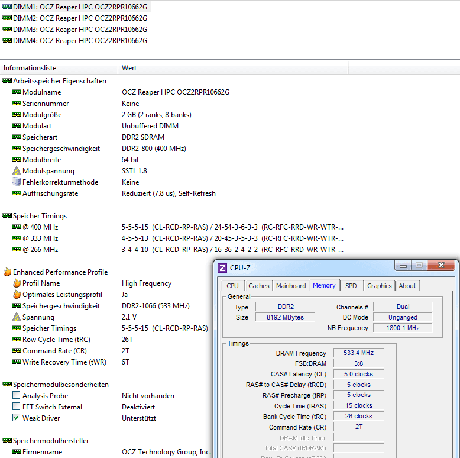Close the CPU-Z window

click(x=441, y=266)
